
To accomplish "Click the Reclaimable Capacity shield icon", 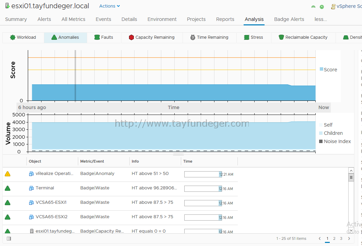I will (281, 37).
